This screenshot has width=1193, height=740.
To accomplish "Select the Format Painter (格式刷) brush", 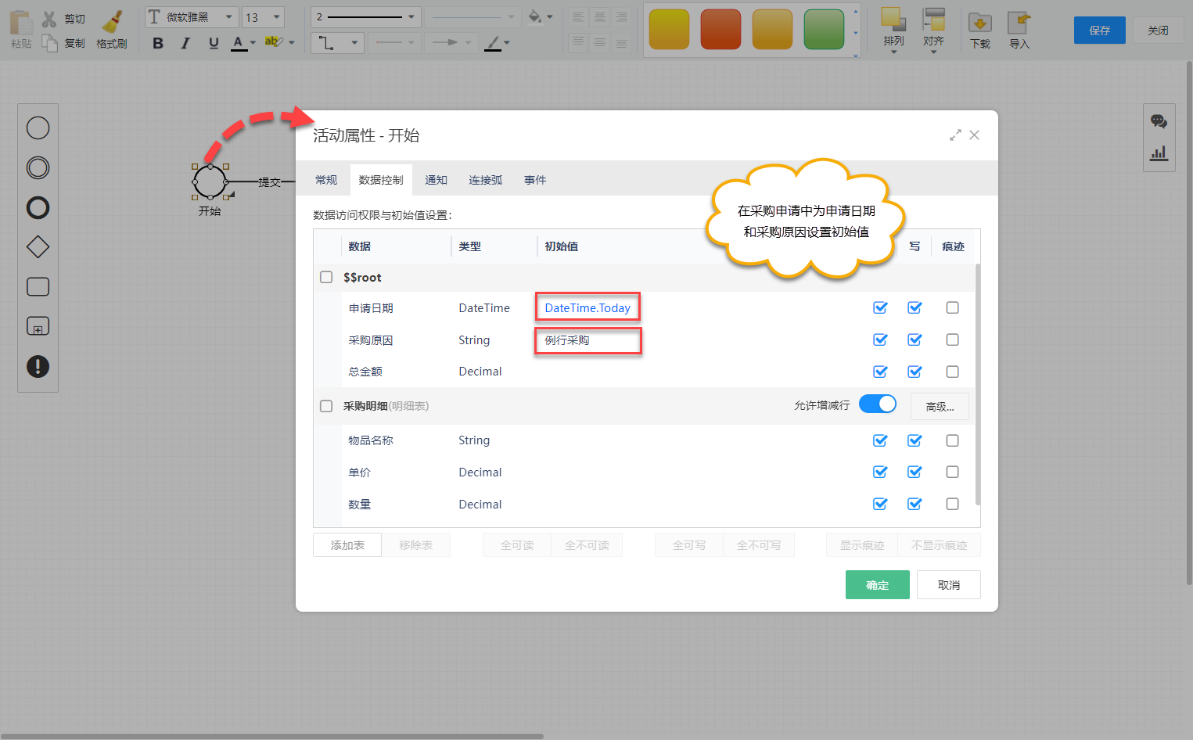I will (x=113, y=22).
